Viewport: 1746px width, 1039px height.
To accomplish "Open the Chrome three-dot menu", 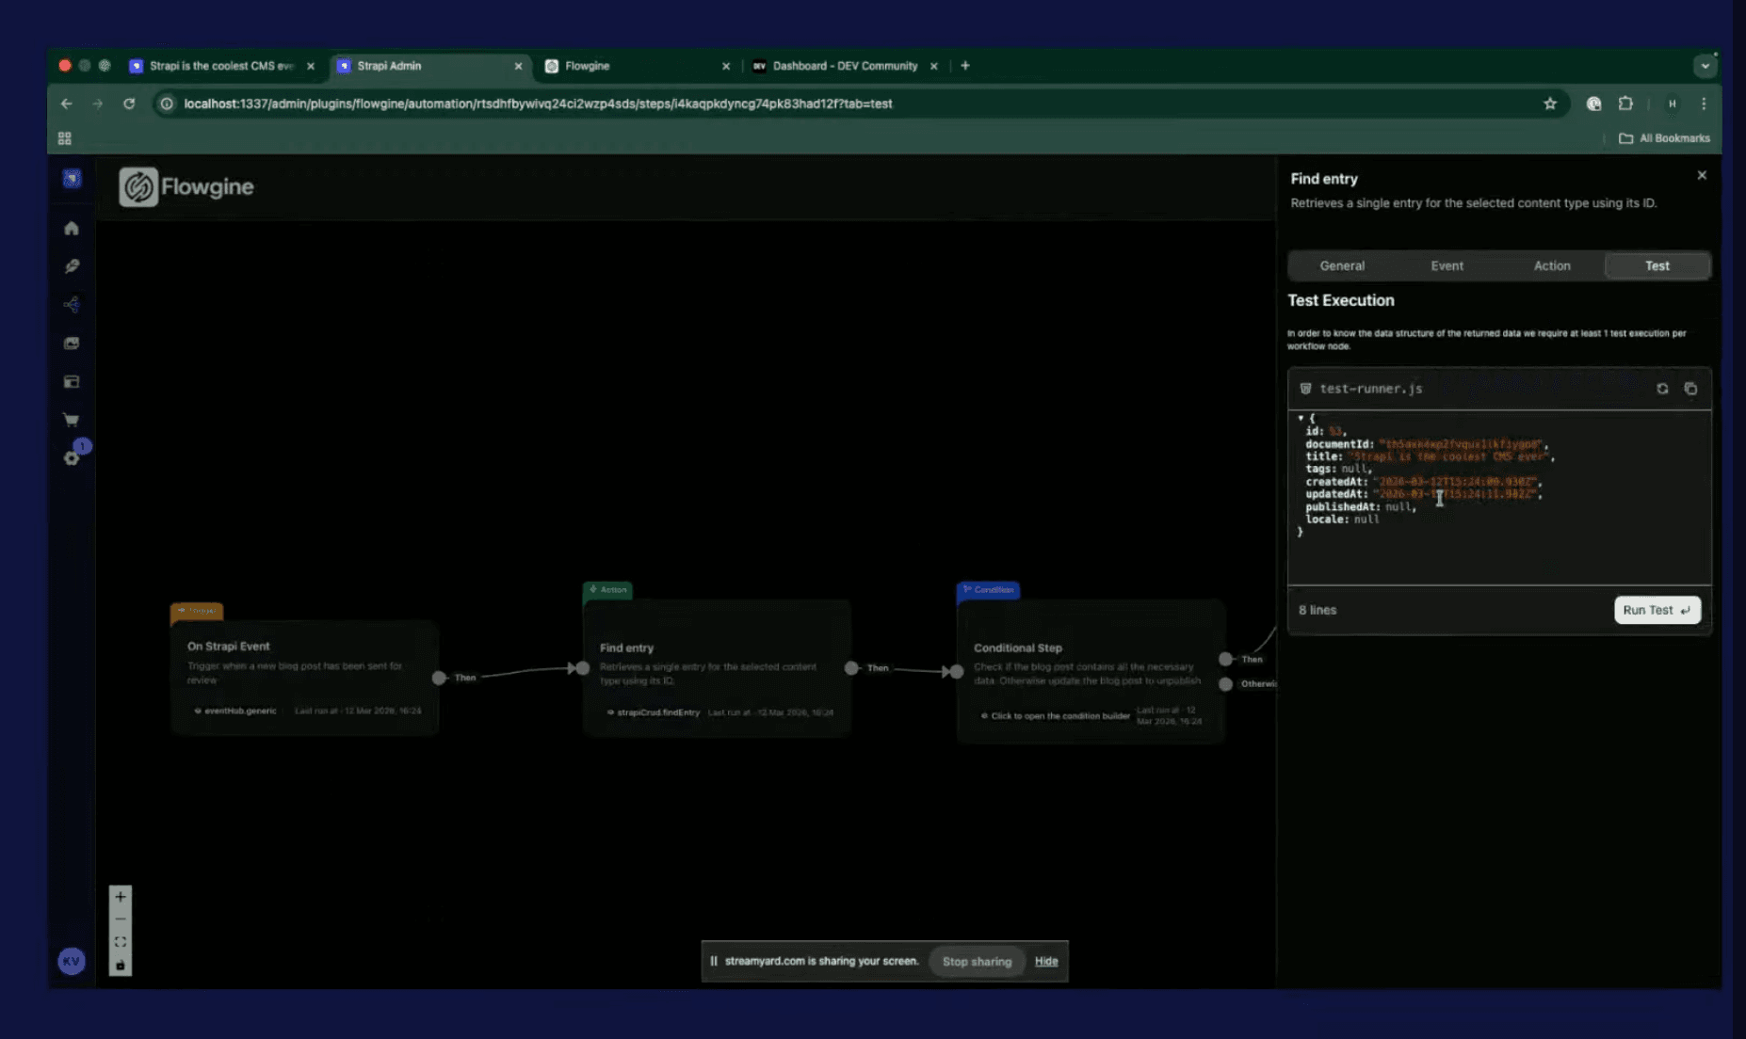I will [1704, 104].
